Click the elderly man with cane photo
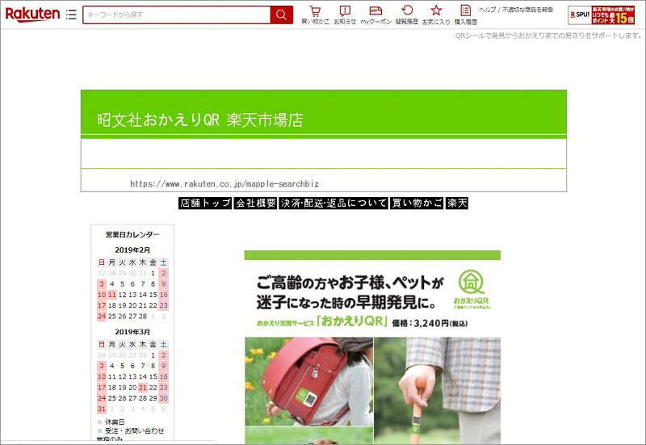 pyautogui.click(x=438, y=391)
